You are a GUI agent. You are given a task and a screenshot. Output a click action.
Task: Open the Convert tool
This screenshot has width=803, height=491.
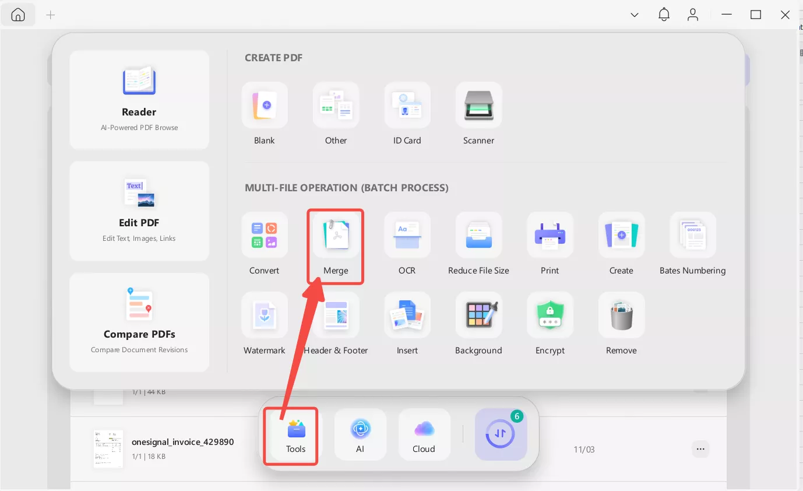(265, 236)
